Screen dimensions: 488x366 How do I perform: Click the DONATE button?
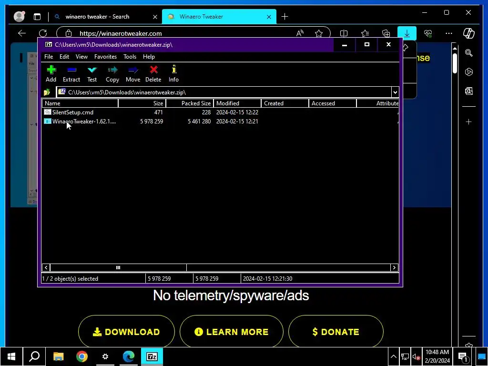[336, 332]
